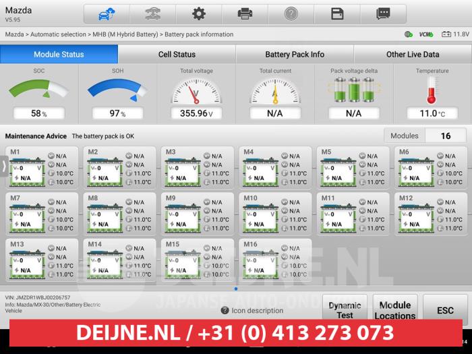
Task: Select module M14 battery card
Action: 119,260
